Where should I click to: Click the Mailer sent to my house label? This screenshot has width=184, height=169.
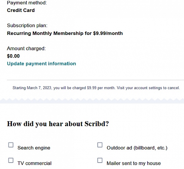[133, 163]
